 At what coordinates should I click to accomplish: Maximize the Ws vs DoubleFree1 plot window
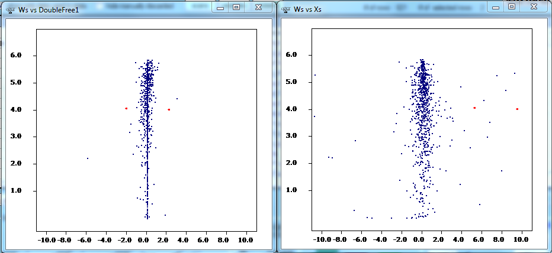[236, 8]
